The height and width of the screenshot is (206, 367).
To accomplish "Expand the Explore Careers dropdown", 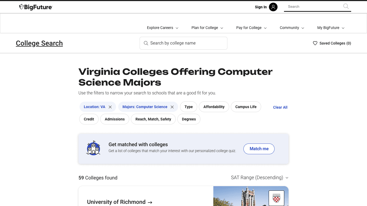I will pos(162,28).
